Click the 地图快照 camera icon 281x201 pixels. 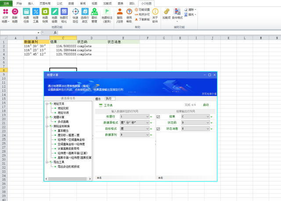[45, 12]
